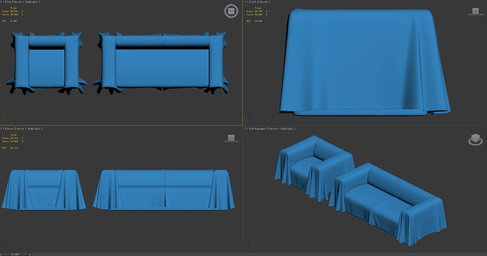Open 'Smooth' shading menu in Left viewport
Image resolution: width=487 pixels, height=256 pixels.
click(263, 2)
